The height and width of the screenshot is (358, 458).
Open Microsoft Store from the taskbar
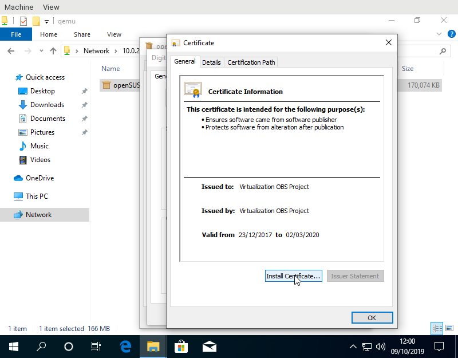click(181, 346)
